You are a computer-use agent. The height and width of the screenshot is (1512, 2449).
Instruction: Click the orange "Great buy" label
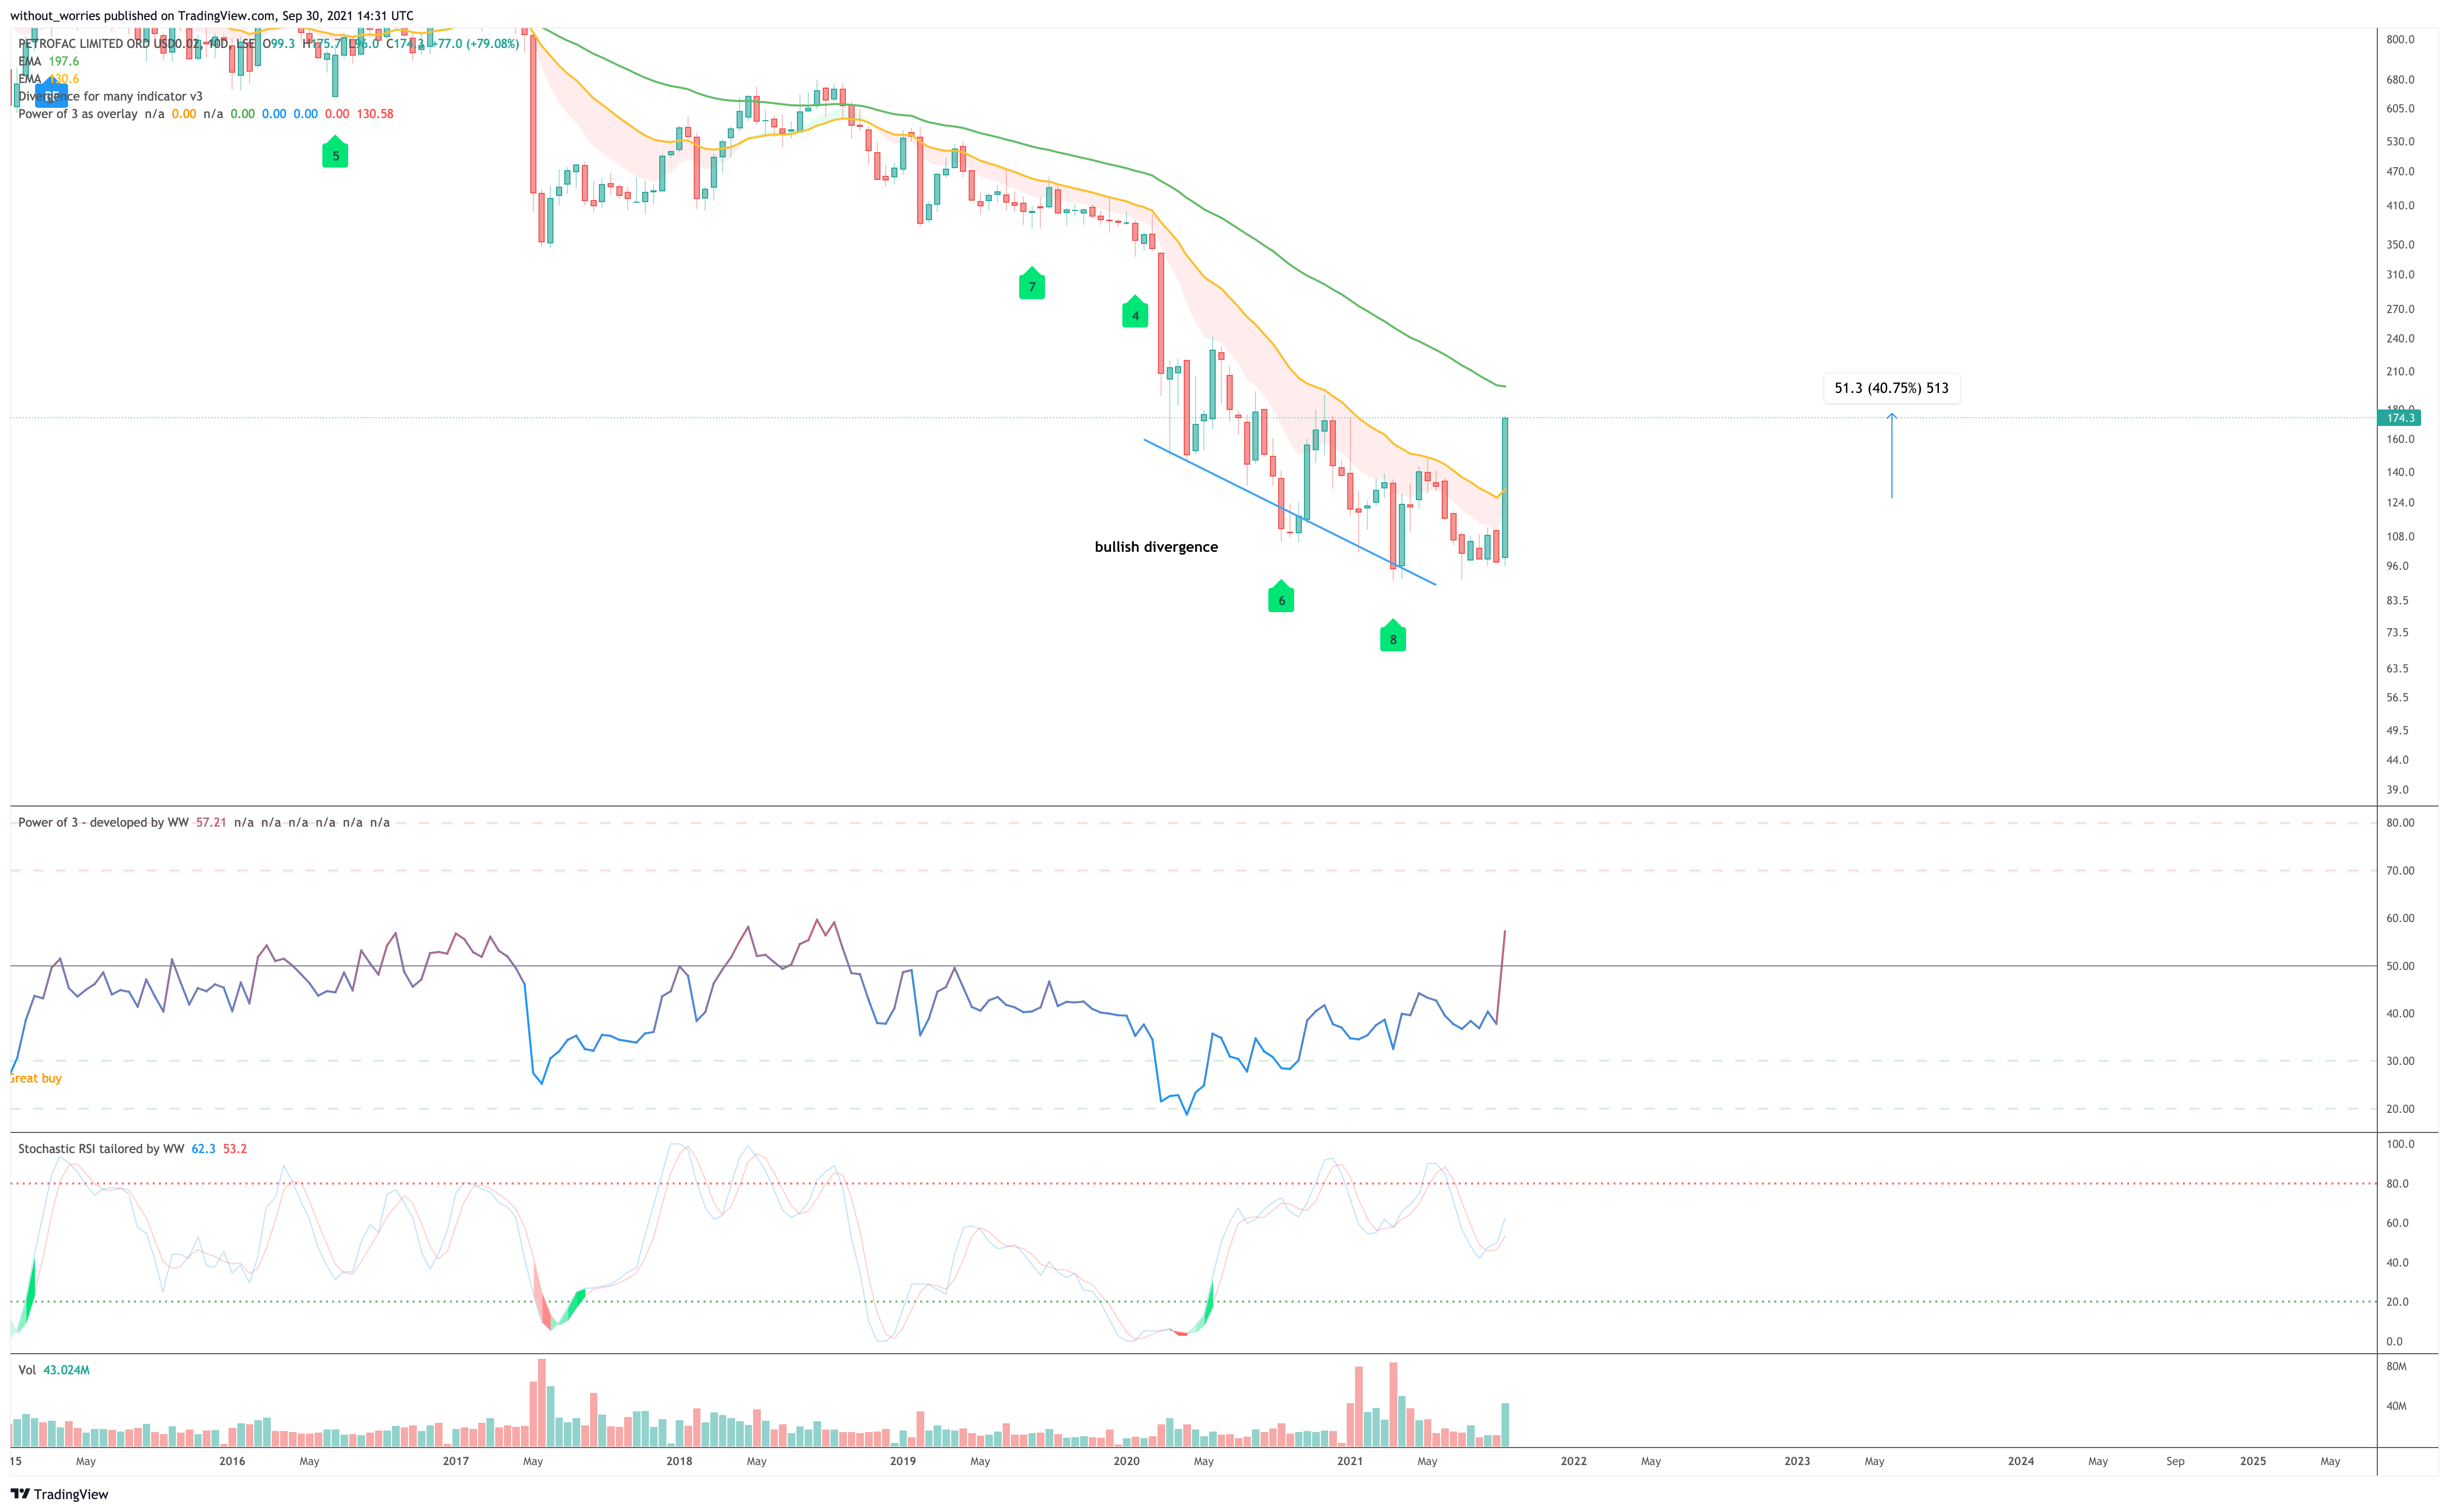point(36,1078)
